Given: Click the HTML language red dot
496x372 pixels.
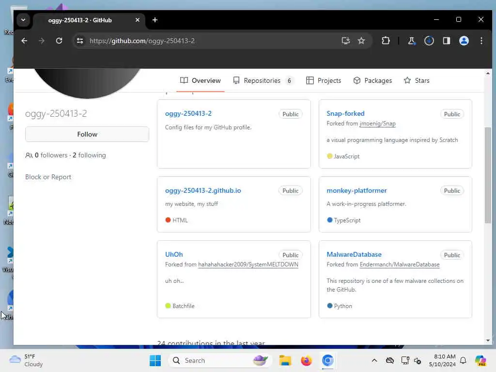Looking at the screenshot, I should [168, 220].
